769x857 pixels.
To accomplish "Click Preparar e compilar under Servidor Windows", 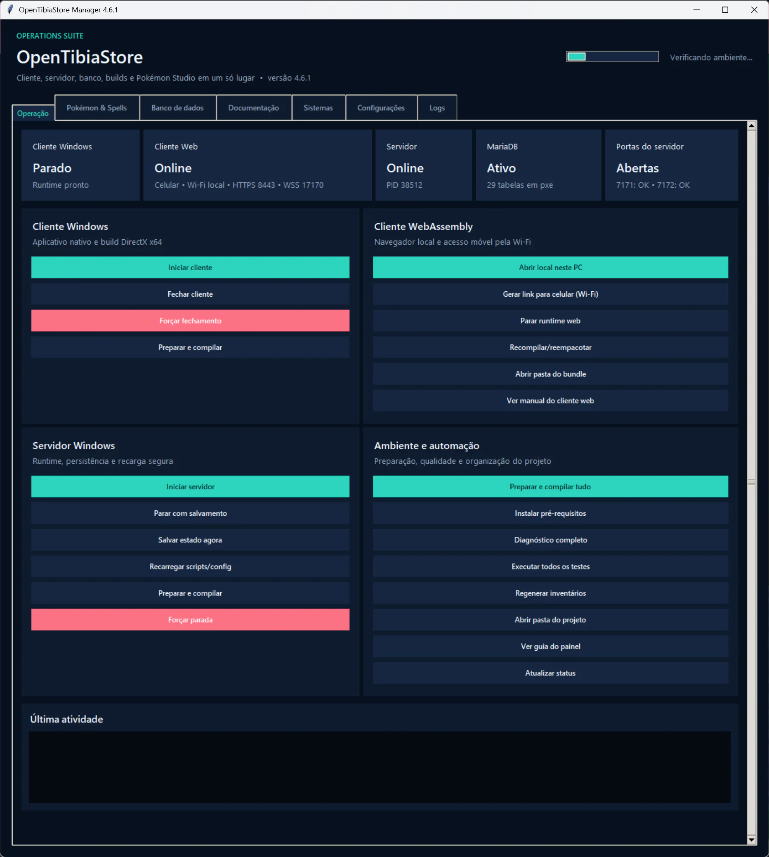I will [x=190, y=593].
